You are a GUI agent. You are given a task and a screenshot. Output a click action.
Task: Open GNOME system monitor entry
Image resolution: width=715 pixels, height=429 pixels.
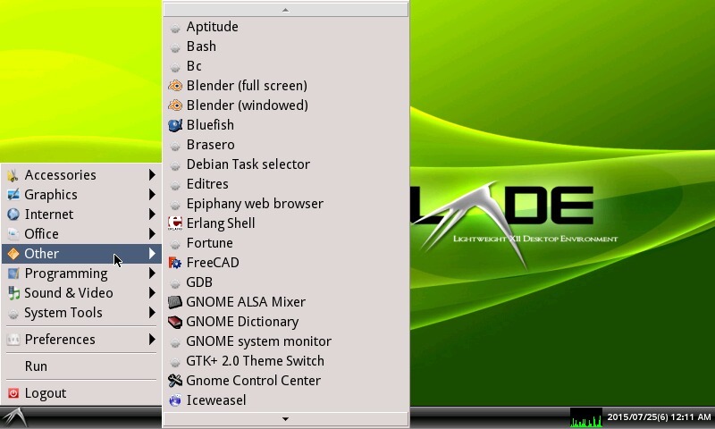(x=285, y=341)
